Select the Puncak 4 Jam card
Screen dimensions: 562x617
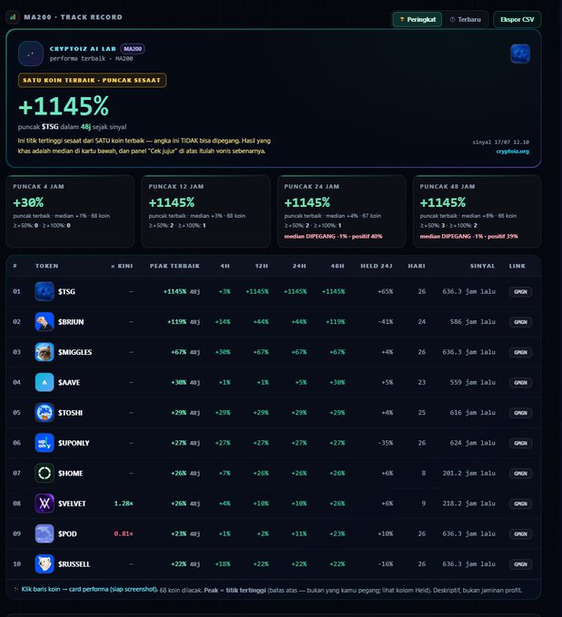[x=70, y=211]
